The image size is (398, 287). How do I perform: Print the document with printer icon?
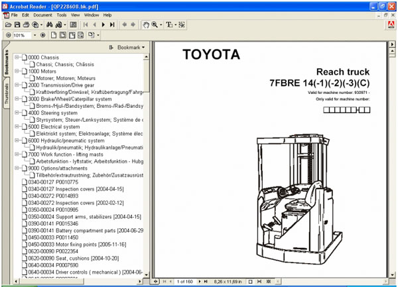point(26,25)
